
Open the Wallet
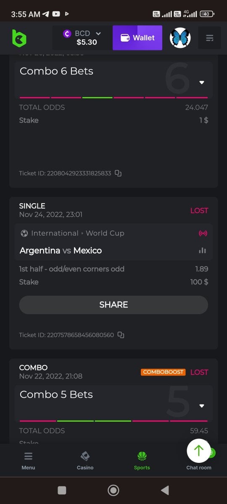[x=137, y=38]
